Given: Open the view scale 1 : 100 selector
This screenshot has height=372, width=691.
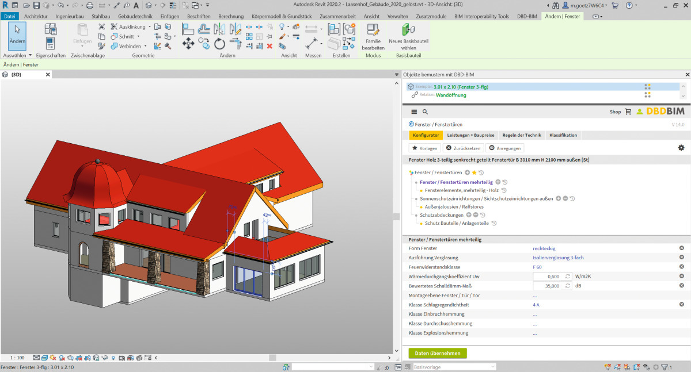Looking at the screenshot, I should tap(17, 358).
